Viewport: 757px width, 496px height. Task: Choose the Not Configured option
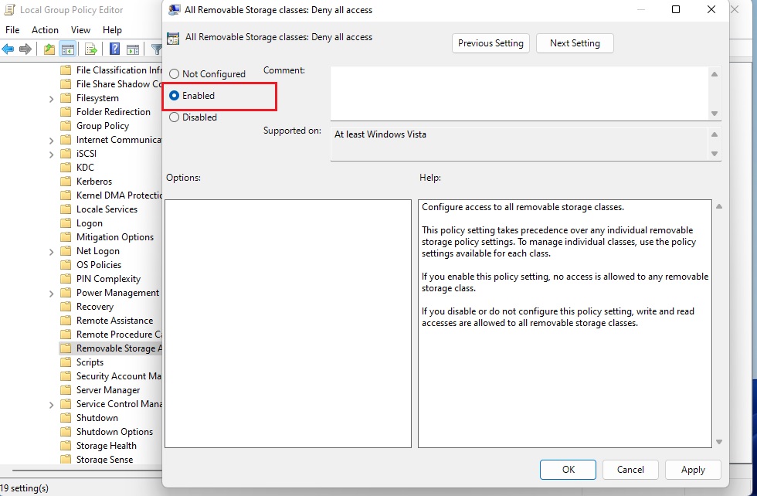(x=175, y=73)
